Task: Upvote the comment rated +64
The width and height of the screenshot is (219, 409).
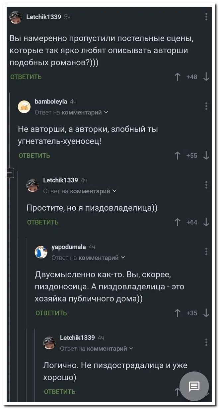Action: (178, 222)
